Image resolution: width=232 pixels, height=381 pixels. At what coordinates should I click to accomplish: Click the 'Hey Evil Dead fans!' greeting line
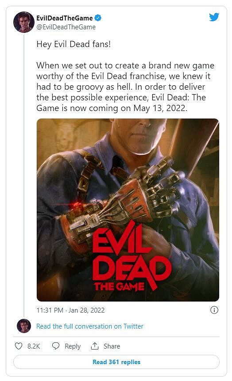point(73,44)
